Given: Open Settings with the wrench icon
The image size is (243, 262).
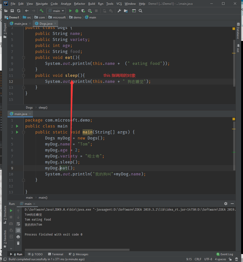Looking at the screenshot, I should [x=119, y=11].
